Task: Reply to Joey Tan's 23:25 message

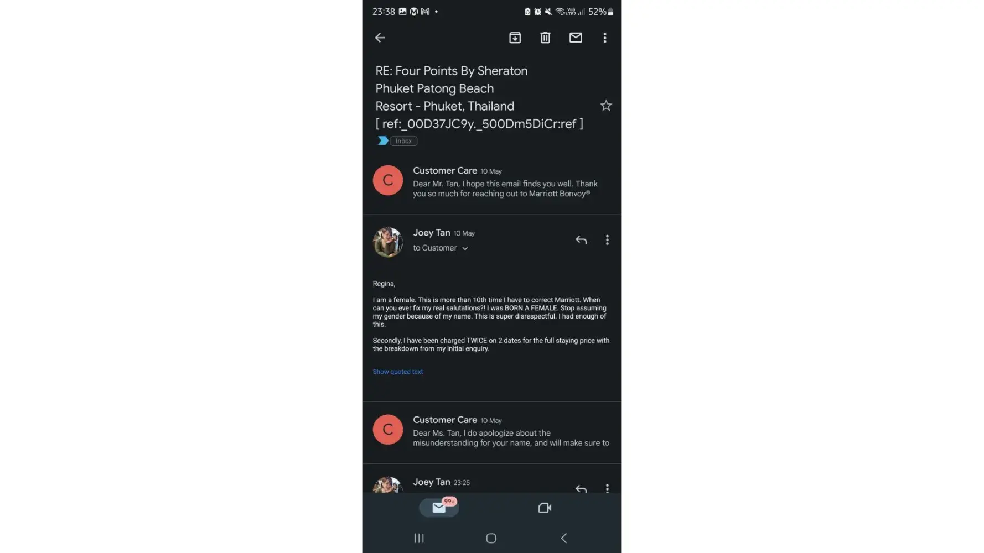Action: (581, 488)
